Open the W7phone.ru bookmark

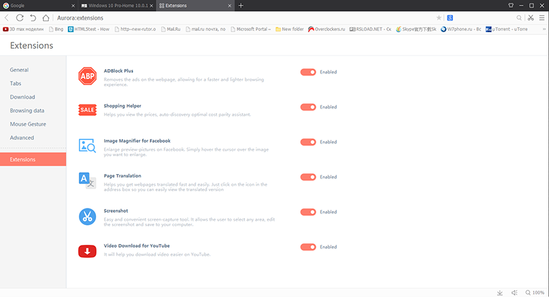point(460,29)
